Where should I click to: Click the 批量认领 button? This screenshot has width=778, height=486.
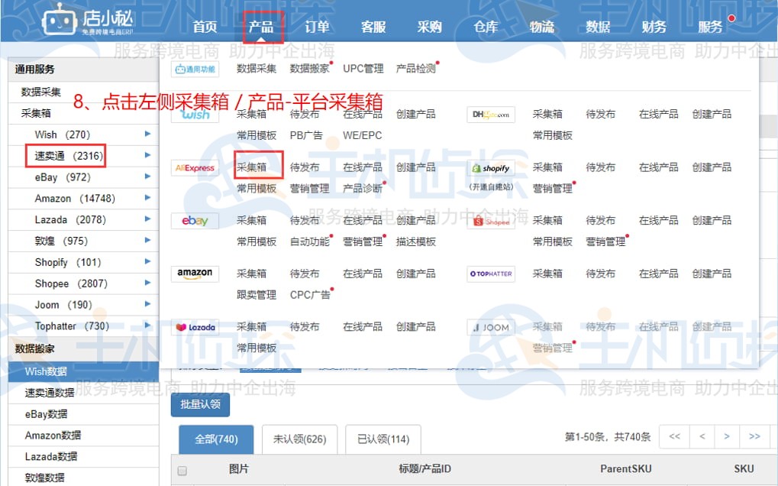[200, 405]
